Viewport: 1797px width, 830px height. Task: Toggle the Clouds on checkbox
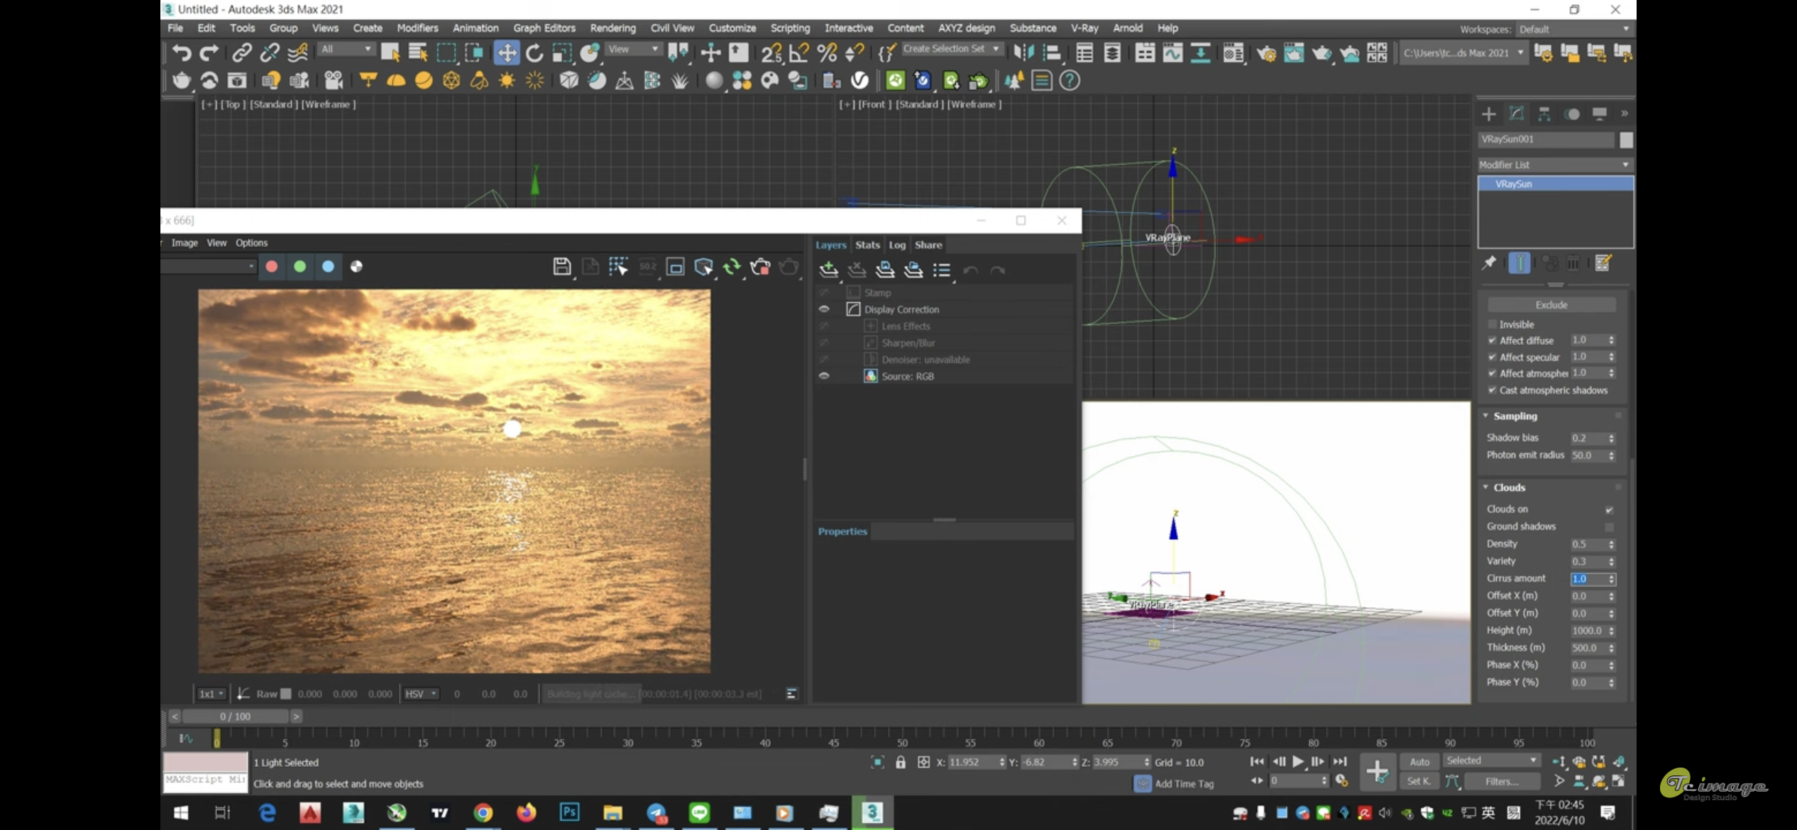[x=1609, y=509]
